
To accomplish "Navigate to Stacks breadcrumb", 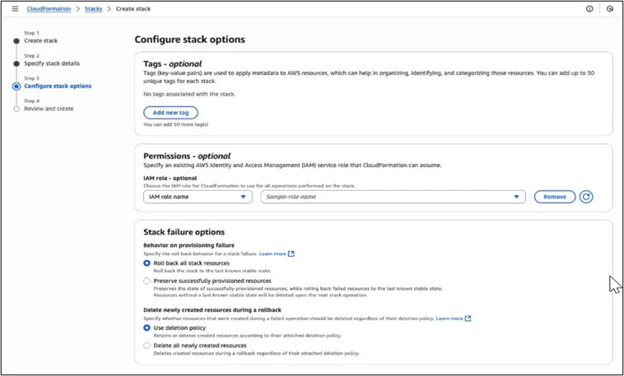I will pos(93,9).
